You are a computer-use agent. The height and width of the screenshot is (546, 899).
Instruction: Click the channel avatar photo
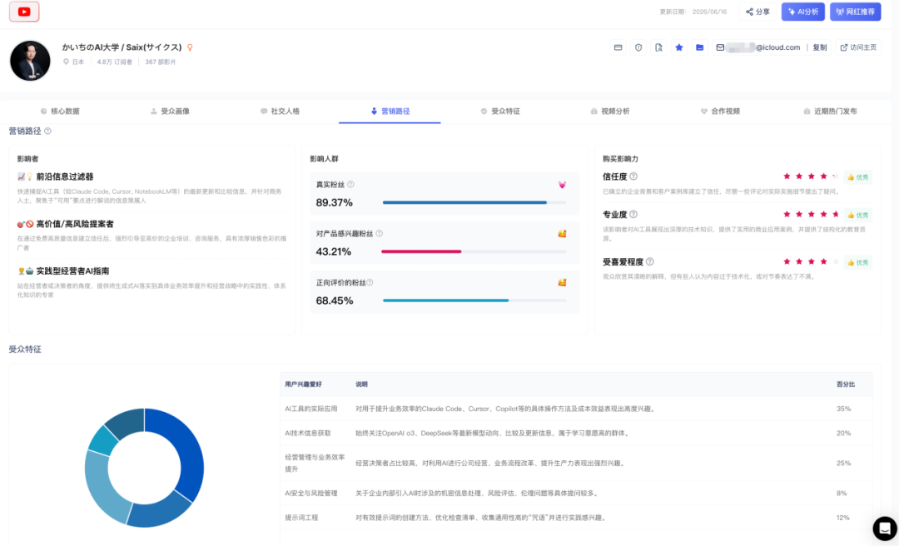[x=31, y=60]
